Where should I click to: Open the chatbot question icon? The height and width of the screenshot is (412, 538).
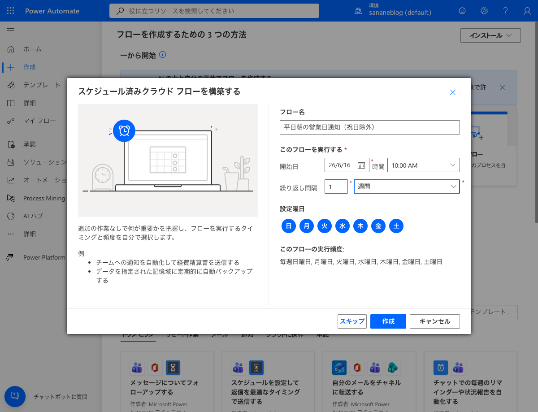pyautogui.click(x=15, y=396)
